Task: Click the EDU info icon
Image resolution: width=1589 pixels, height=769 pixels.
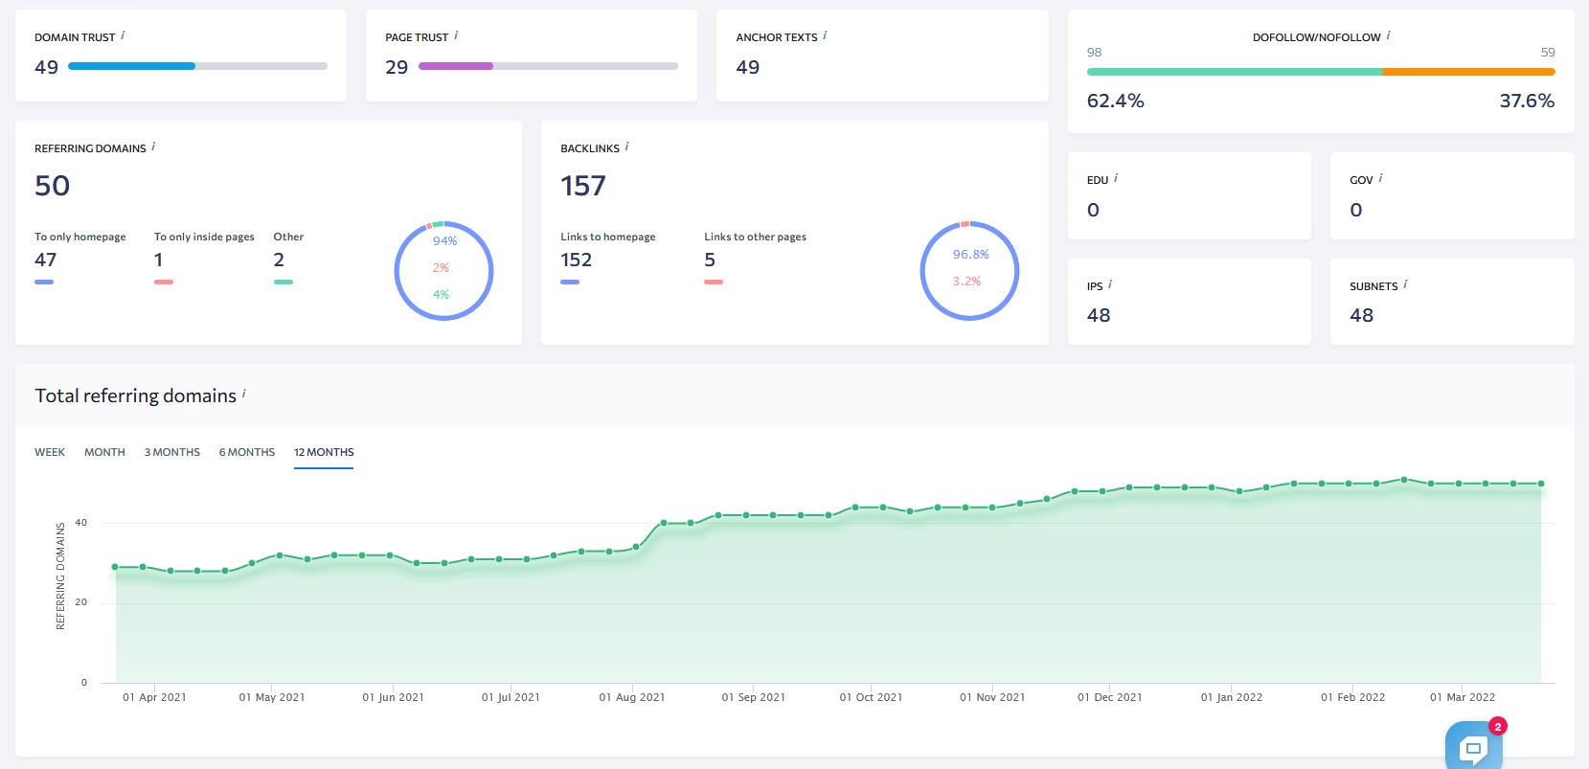Action: 1116,178
